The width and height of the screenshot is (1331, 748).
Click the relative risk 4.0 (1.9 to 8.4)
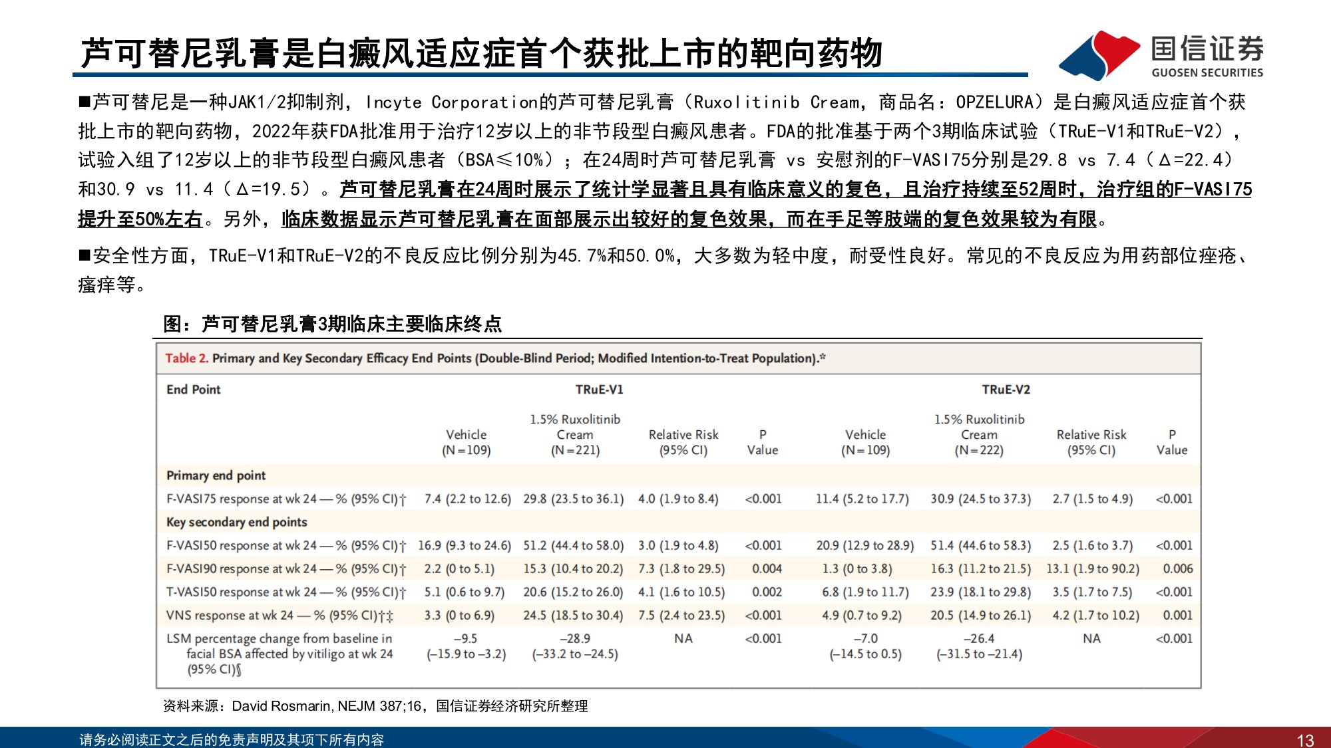[x=678, y=499]
